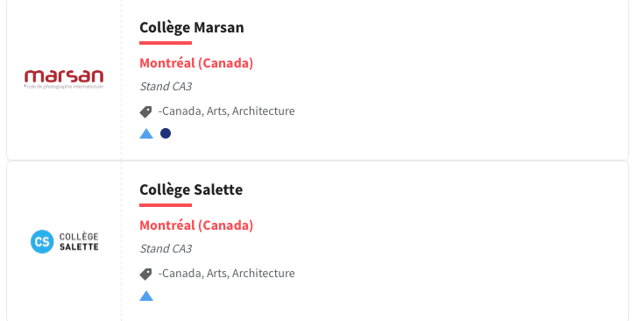Click the blue triangle in Collège Marsan card
This screenshot has width=637, height=321.
pyautogui.click(x=146, y=133)
